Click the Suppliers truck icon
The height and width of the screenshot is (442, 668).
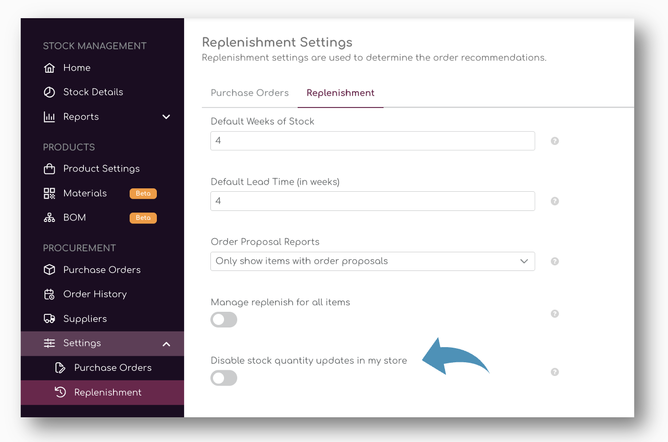(49, 319)
